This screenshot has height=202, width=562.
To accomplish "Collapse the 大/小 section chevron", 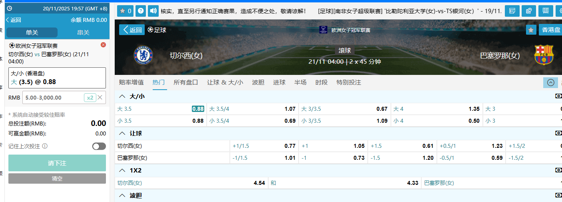I will [122, 96].
